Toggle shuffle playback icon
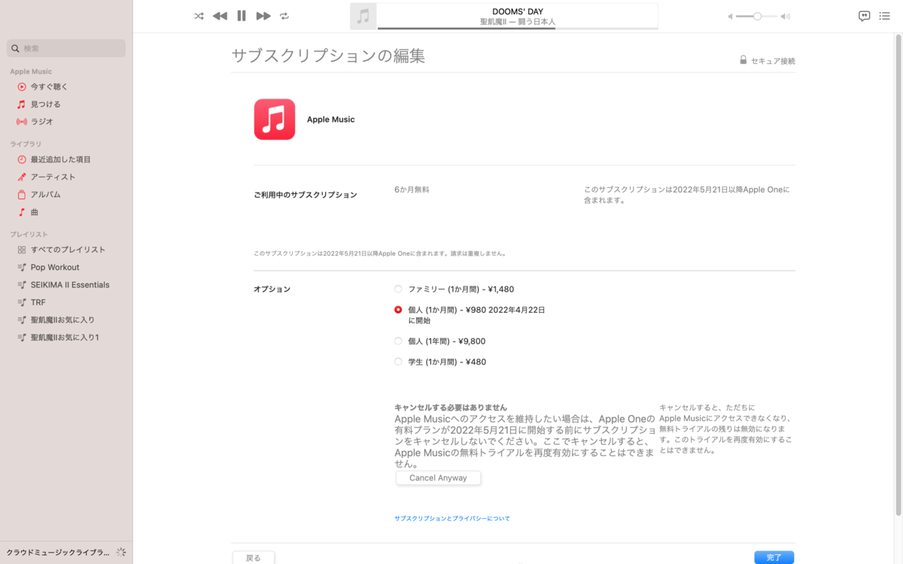Screen dimensions: 903x564 coord(199,16)
